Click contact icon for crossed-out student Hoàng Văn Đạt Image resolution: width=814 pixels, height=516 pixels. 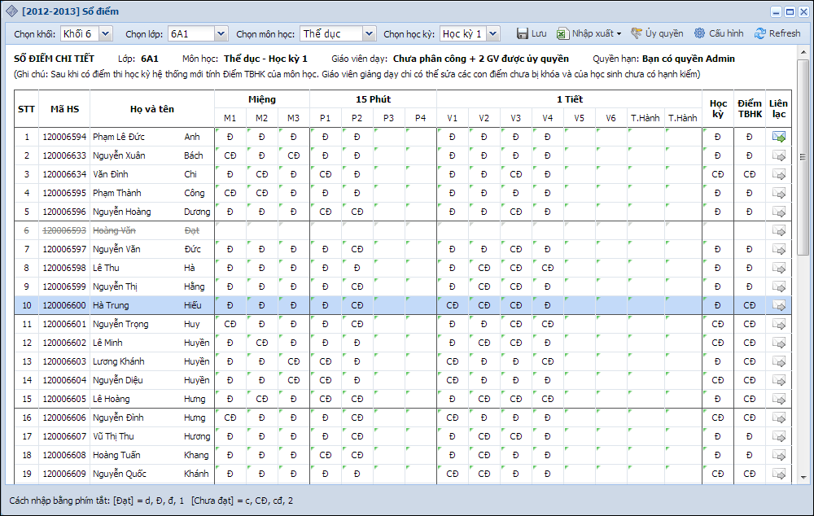pos(779,231)
